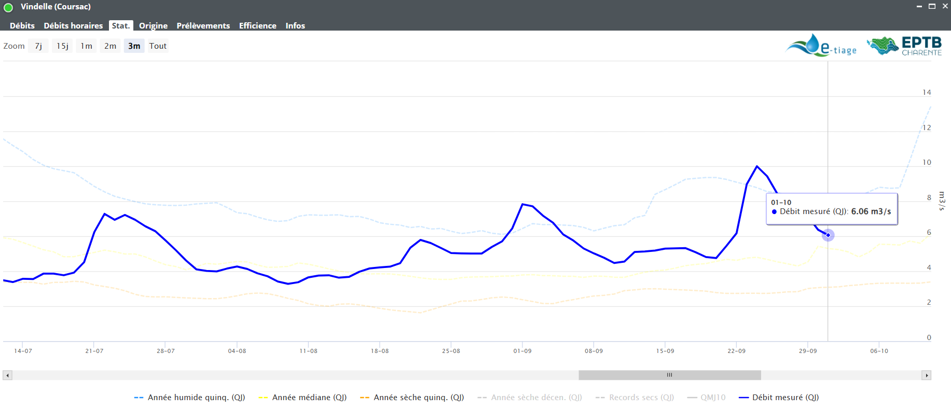The height and width of the screenshot is (410, 951).
Task: Open the Efficience tab
Action: pos(257,26)
